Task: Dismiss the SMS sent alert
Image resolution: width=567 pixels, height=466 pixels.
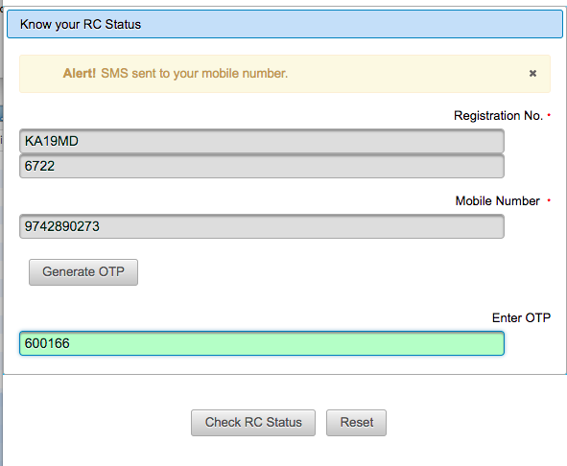Action: click(532, 74)
